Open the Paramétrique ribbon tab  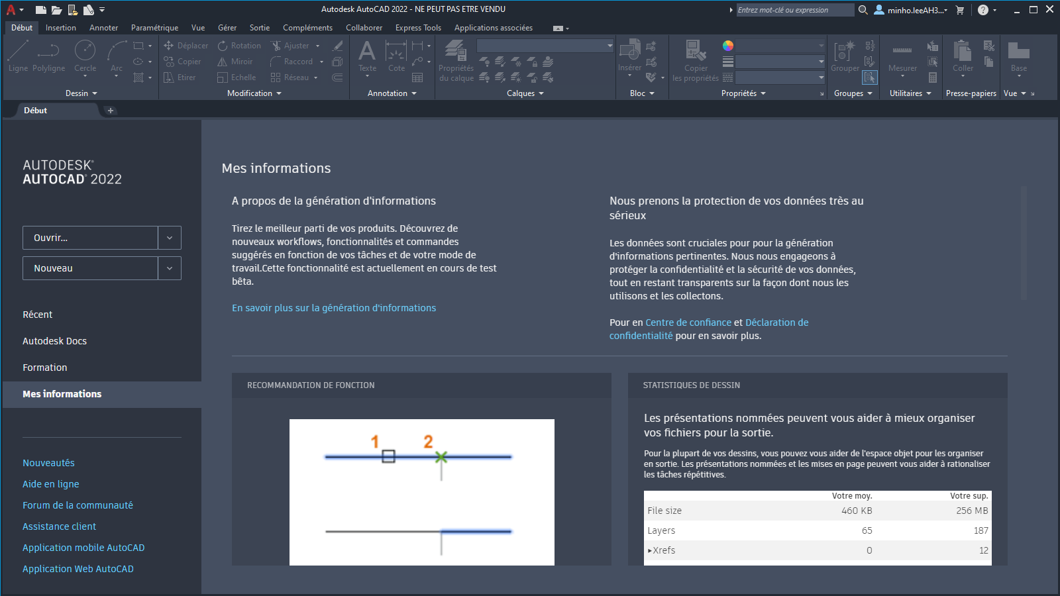click(x=154, y=28)
